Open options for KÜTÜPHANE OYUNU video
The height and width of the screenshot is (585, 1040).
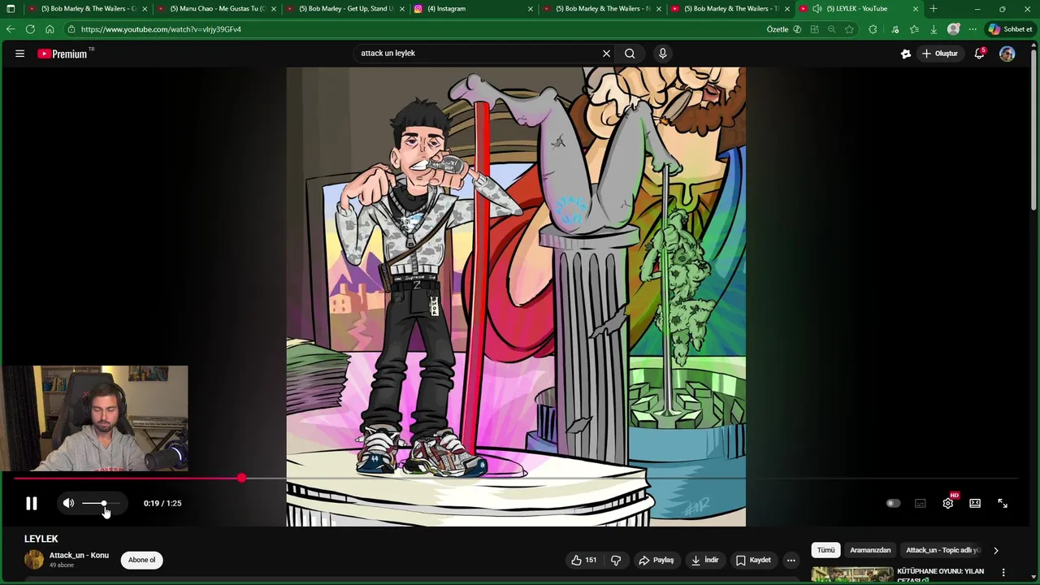[x=1003, y=573]
